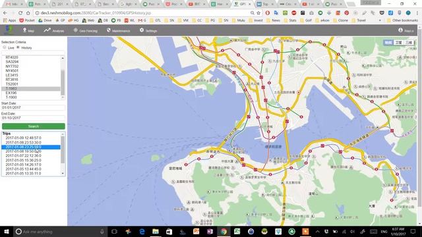Image resolution: width=422 pixels, height=237 pixels.
Task: Select the History radio button
Action: 18,47
